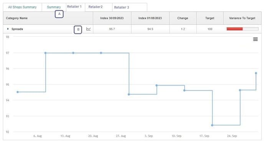The image size is (264, 142).
Task: Click the line chart icon beside Spreads
Action: point(88,29)
